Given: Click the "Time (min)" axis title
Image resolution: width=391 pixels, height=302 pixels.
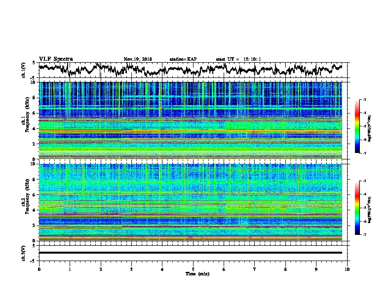Looking at the screenshot, I should tap(197, 274).
